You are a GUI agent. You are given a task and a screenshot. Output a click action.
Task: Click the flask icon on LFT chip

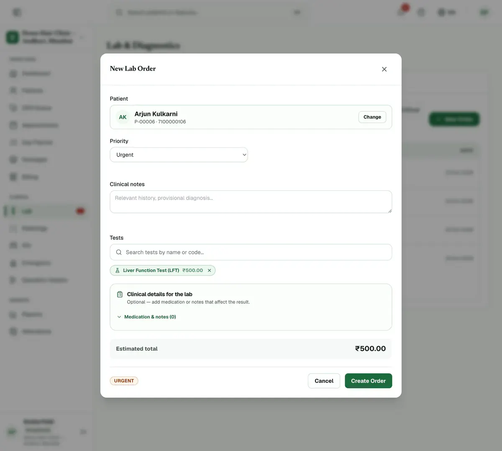click(118, 271)
